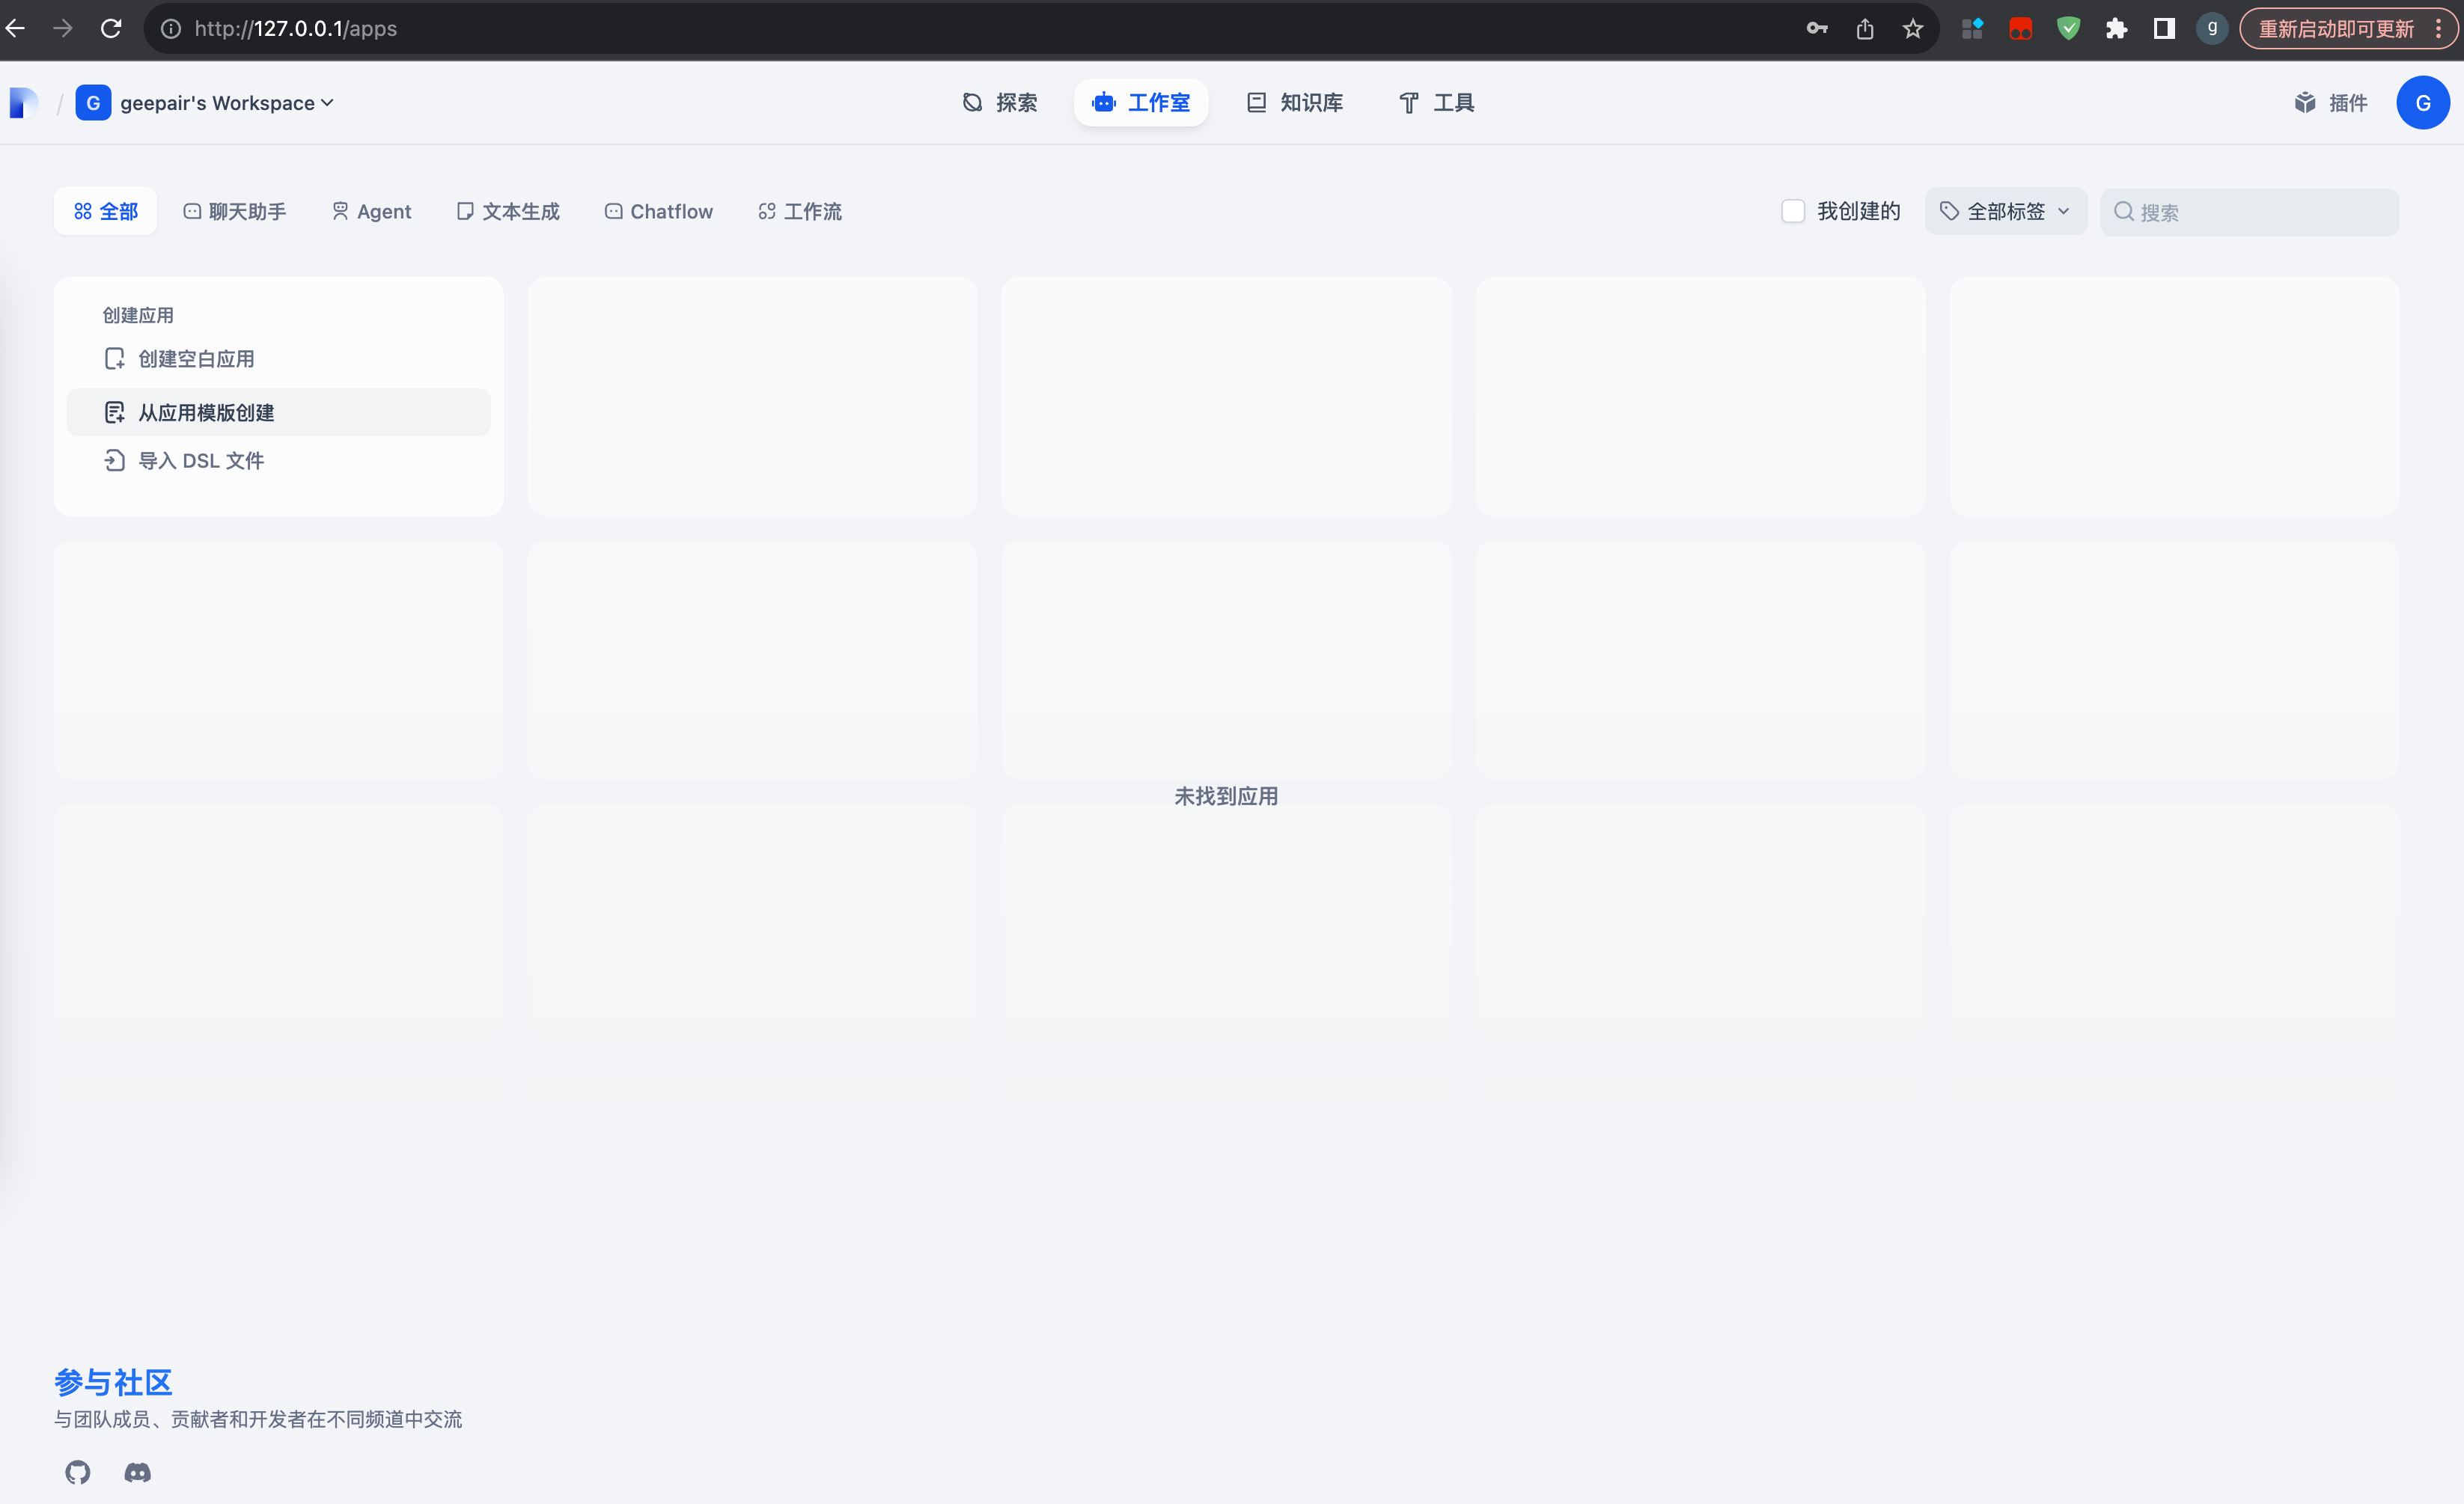Click the GitHub icon in community section
This screenshot has height=1504, width=2464.
coord(77,1472)
